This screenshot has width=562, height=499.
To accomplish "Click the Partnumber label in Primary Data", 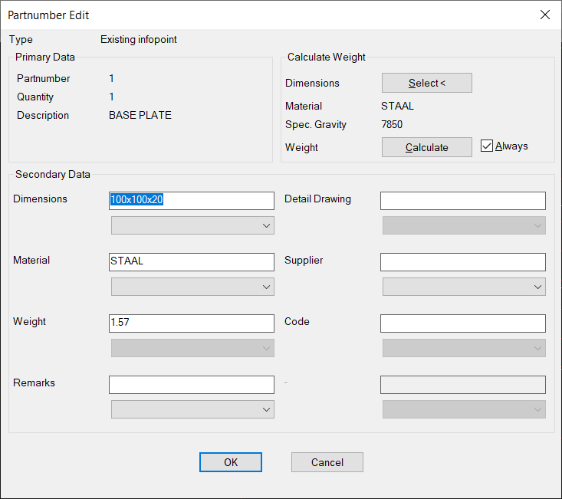I will pyautogui.click(x=44, y=78).
